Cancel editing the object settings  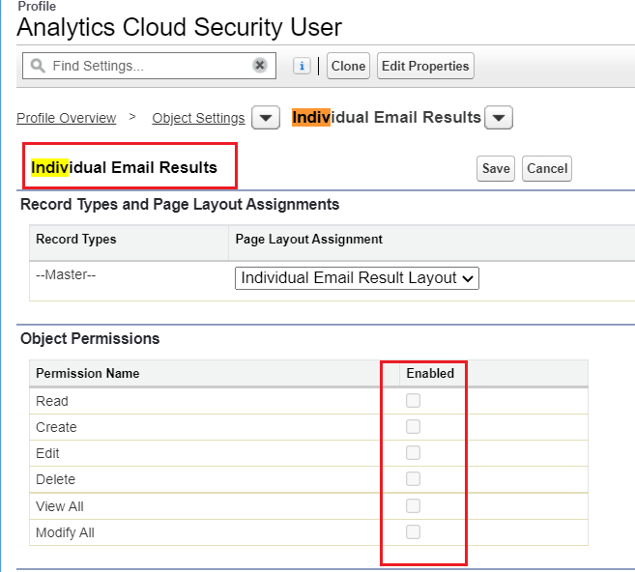[547, 168]
